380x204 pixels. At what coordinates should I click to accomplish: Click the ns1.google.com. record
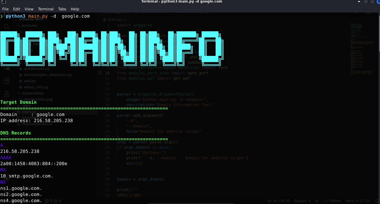(x=21, y=188)
